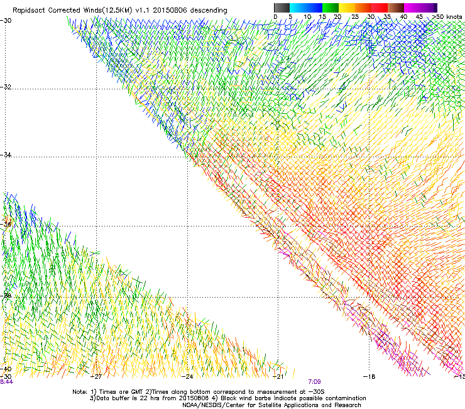Click the yellow 20-25 knots legend swatch
This screenshot has width=465, height=409.
[347, 8]
